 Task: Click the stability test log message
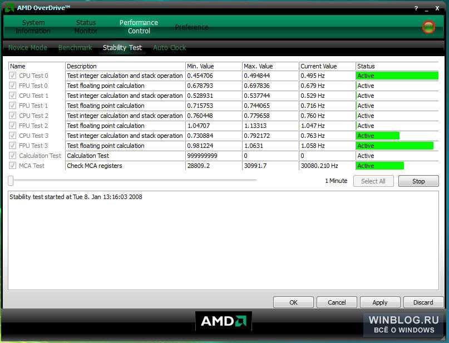point(76,197)
